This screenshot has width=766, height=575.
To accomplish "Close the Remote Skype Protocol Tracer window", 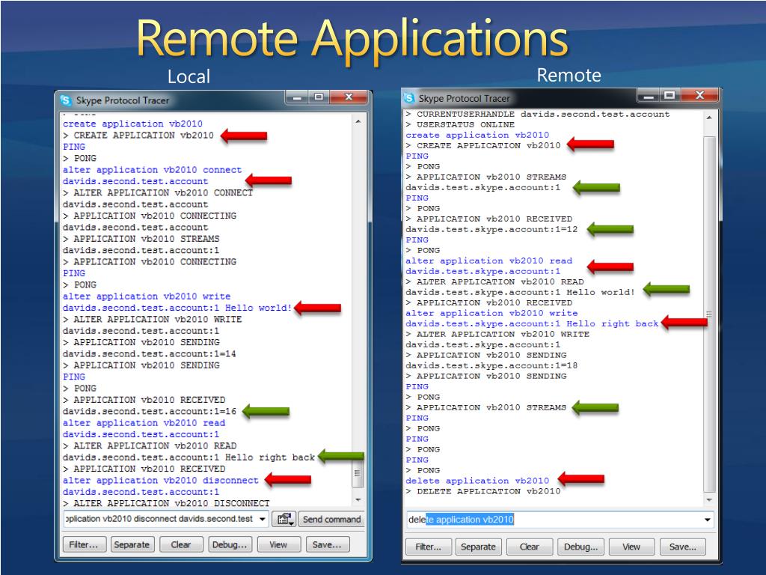I will point(699,95).
